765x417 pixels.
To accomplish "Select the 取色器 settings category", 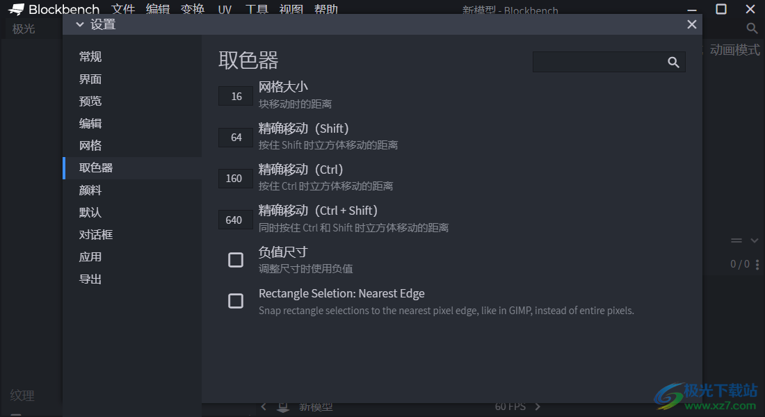I will point(131,167).
